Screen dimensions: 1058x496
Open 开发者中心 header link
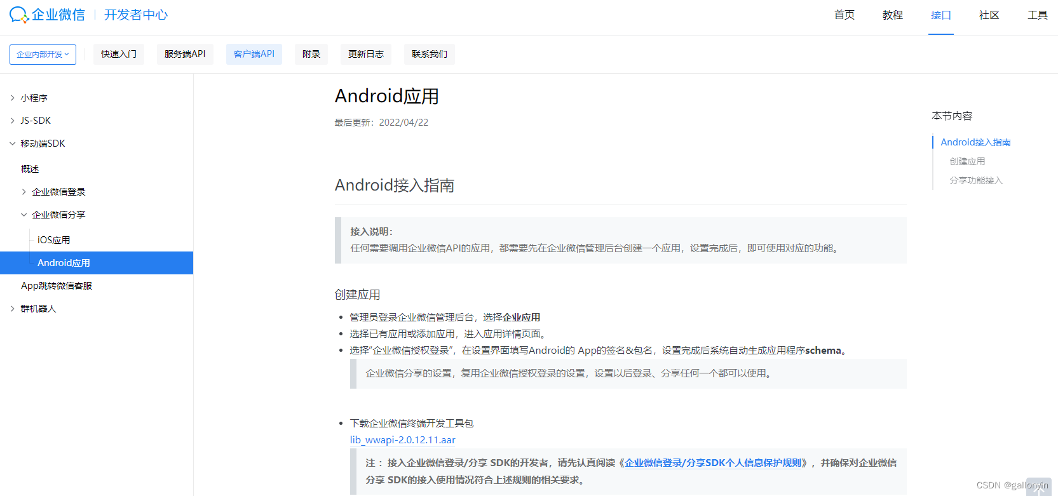pos(136,15)
